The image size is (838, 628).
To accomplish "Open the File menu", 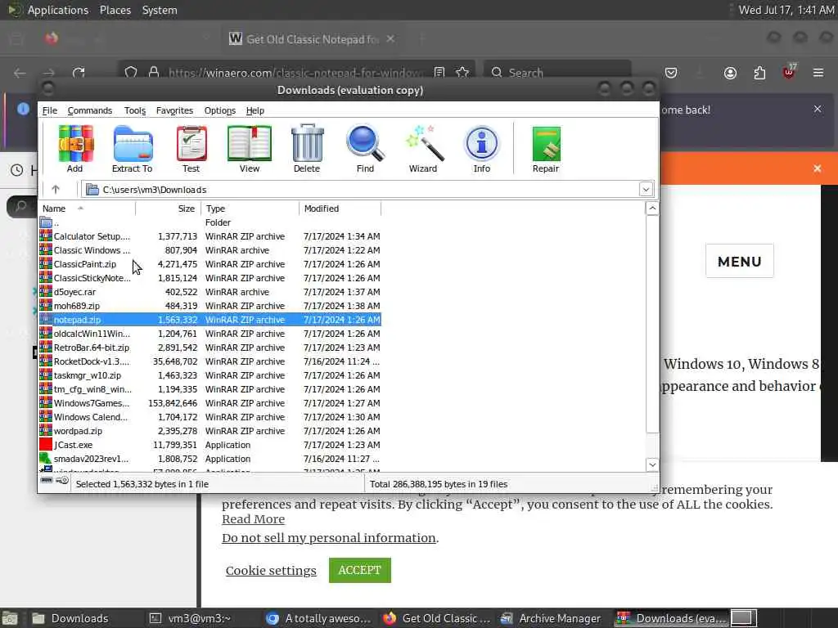I will coord(50,110).
